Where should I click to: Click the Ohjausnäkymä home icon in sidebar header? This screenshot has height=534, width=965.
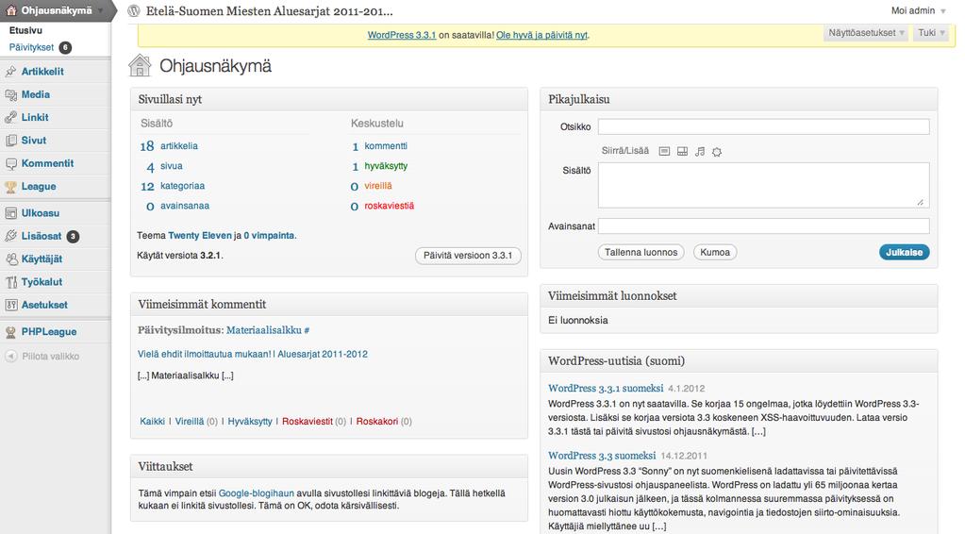point(10,10)
